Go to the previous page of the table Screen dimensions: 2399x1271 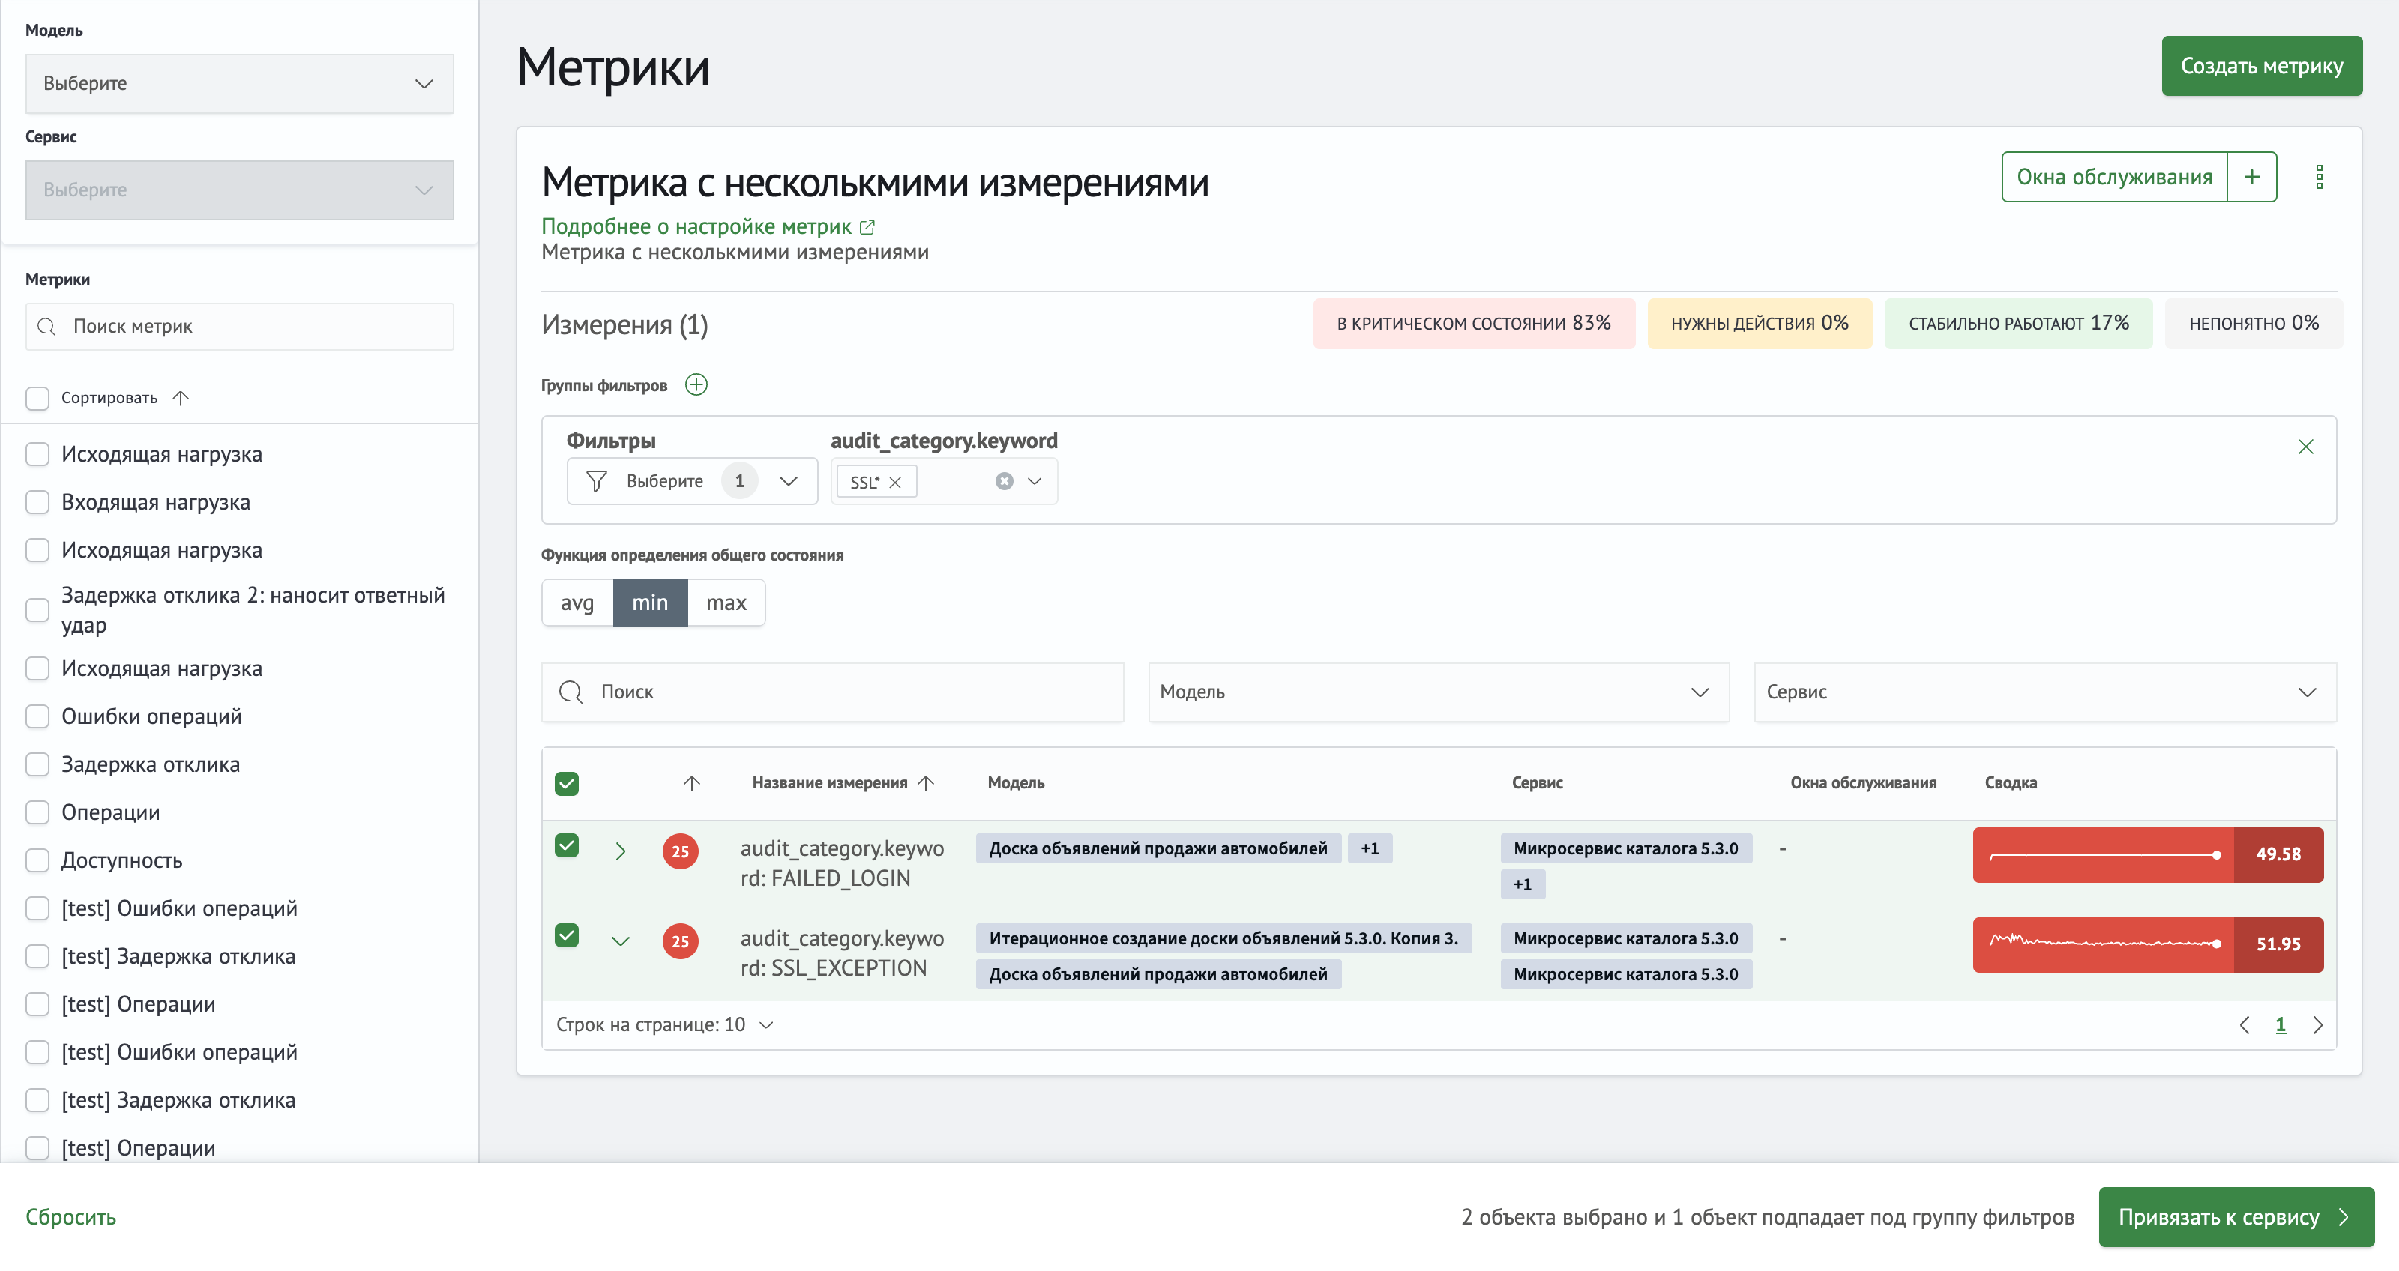2244,1025
